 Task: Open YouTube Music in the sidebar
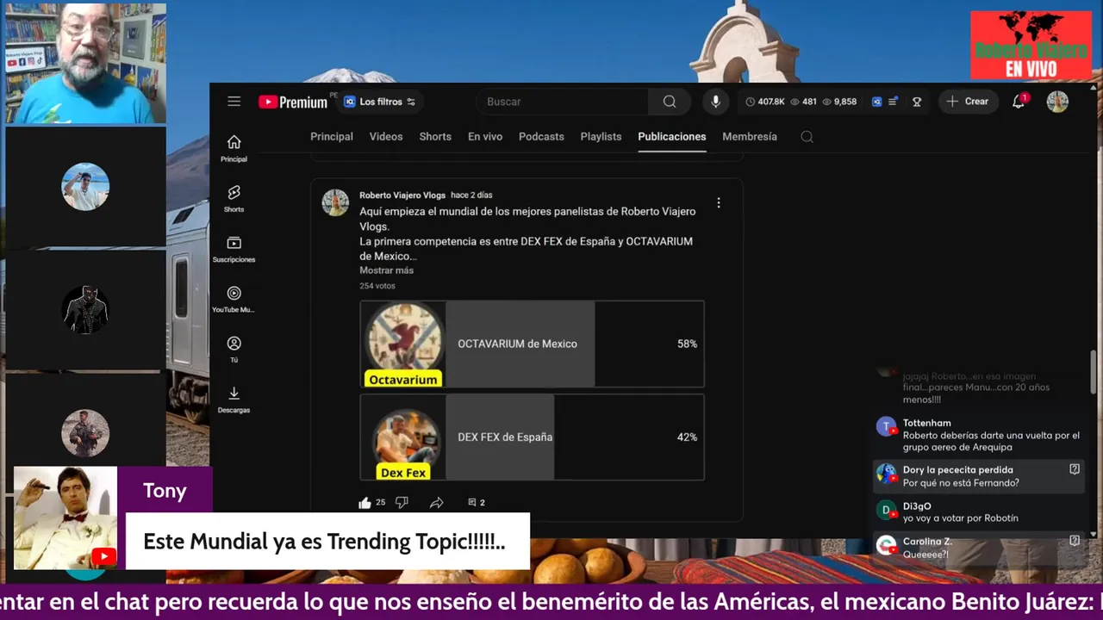(234, 299)
